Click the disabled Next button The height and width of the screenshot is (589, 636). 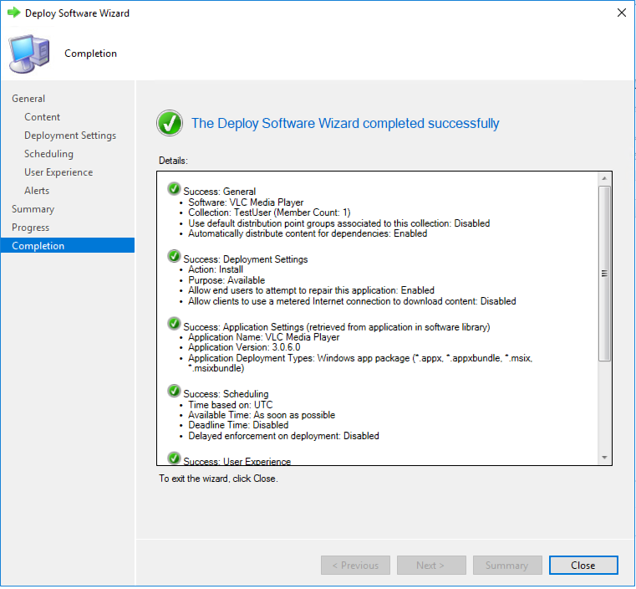point(431,566)
